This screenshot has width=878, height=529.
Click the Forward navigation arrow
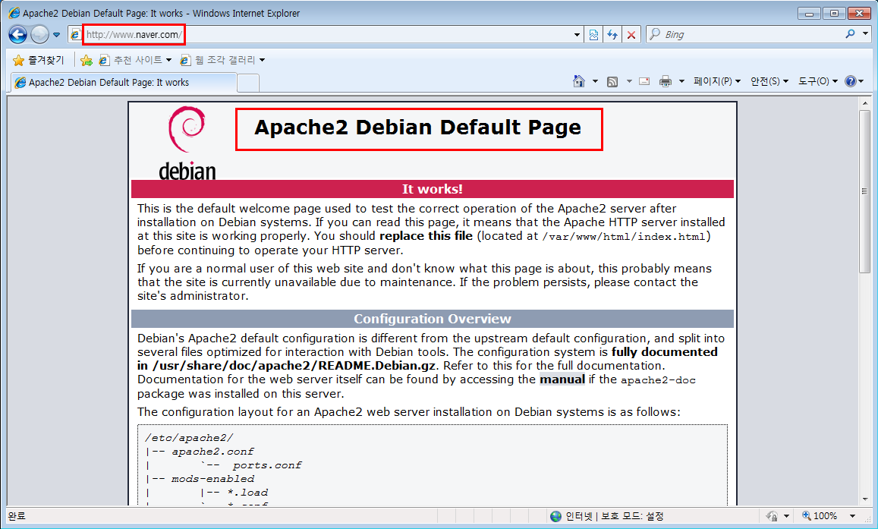[39, 35]
